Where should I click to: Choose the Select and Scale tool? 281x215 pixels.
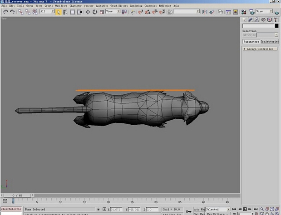tap(102, 12)
